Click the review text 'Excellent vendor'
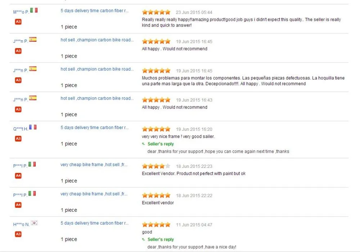Viewport: 360px width, 252px height. [x=158, y=203]
